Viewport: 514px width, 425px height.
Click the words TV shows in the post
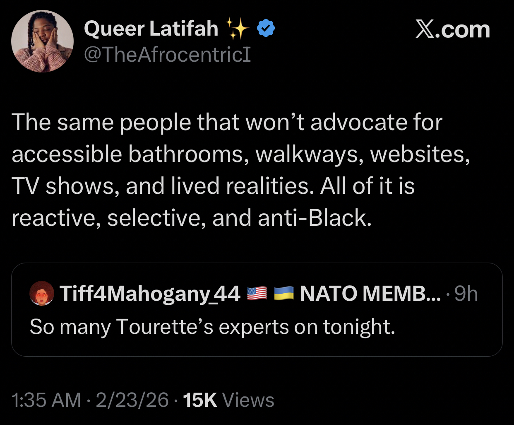point(62,186)
